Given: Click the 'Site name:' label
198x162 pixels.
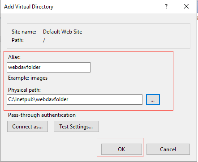Looking at the screenshot, I should pyautogui.click(x=24, y=32).
